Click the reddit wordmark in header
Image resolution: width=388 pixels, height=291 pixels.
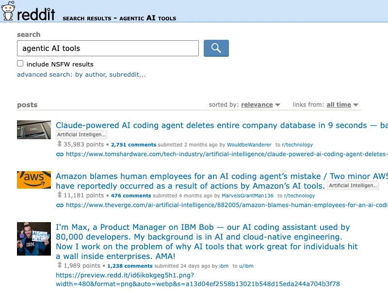pyautogui.click(x=36, y=15)
